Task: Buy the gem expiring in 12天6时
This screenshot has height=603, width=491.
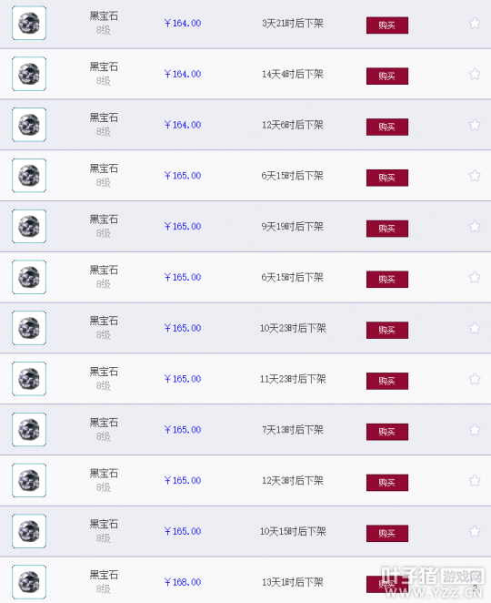Action: tap(387, 127)
